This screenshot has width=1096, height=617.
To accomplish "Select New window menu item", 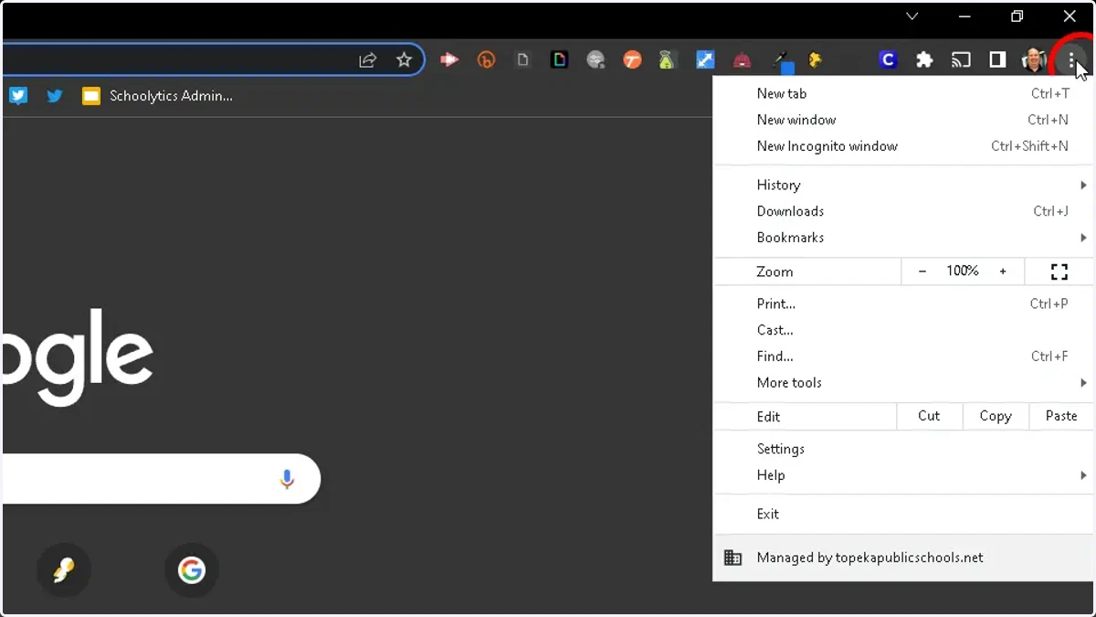I will (904, 120).
